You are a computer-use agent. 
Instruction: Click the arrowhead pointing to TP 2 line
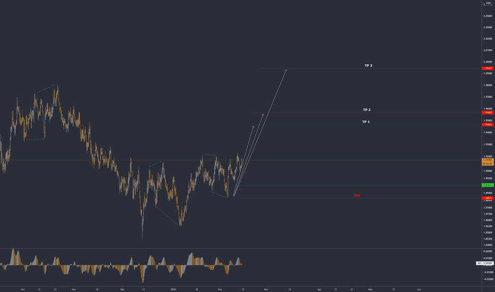click(x=263, y=115)
